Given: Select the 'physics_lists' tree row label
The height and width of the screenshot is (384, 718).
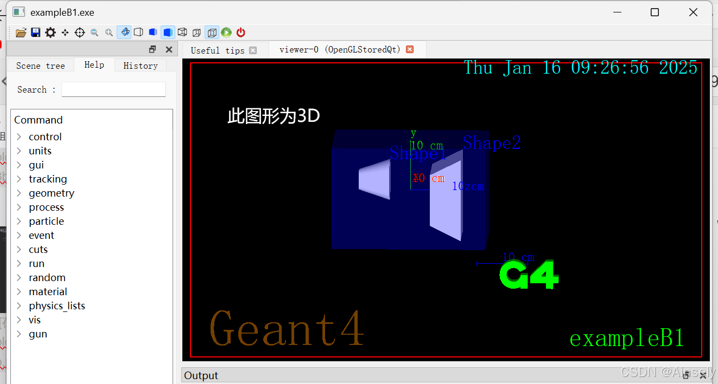Looking at the screenshot, I should (x=57, y=305).
